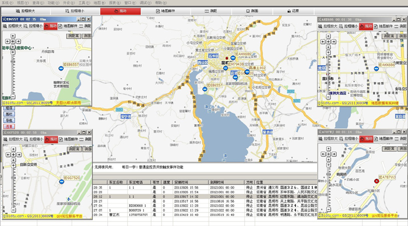The width and height of the screenshot is (408, 226).
Task: Open the 帮助 menu
Action: tap(161, 2)
